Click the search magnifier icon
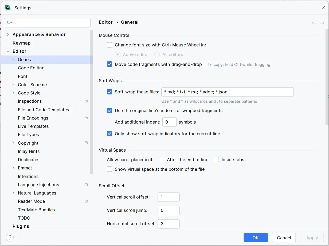 9,23
